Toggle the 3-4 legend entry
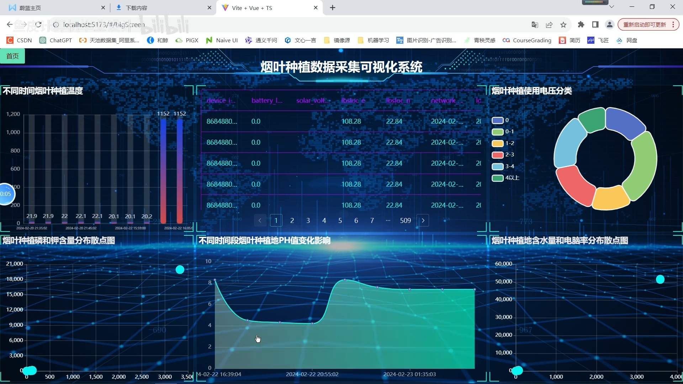683x384 pixels. 503,166
